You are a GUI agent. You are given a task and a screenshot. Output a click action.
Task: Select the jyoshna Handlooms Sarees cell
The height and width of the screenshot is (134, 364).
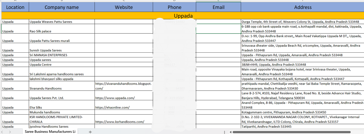coord(62,127)
